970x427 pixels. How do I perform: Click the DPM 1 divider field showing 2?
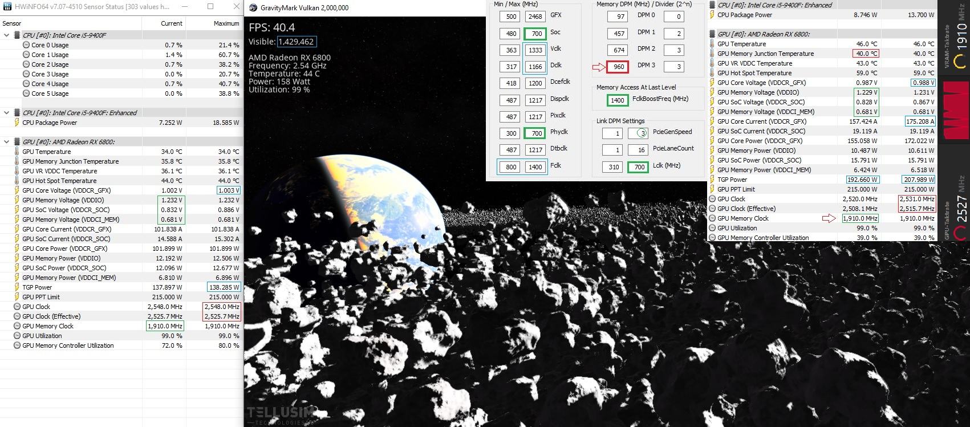pyautogui.click(x=674, y=34)
